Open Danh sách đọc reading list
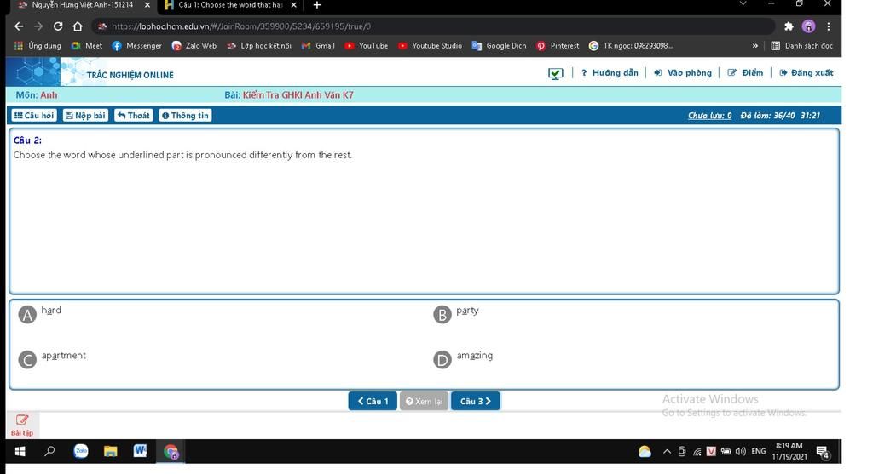The height and width of the screenshot is (474, 873). pyautogui.click(x=801, y=46)
